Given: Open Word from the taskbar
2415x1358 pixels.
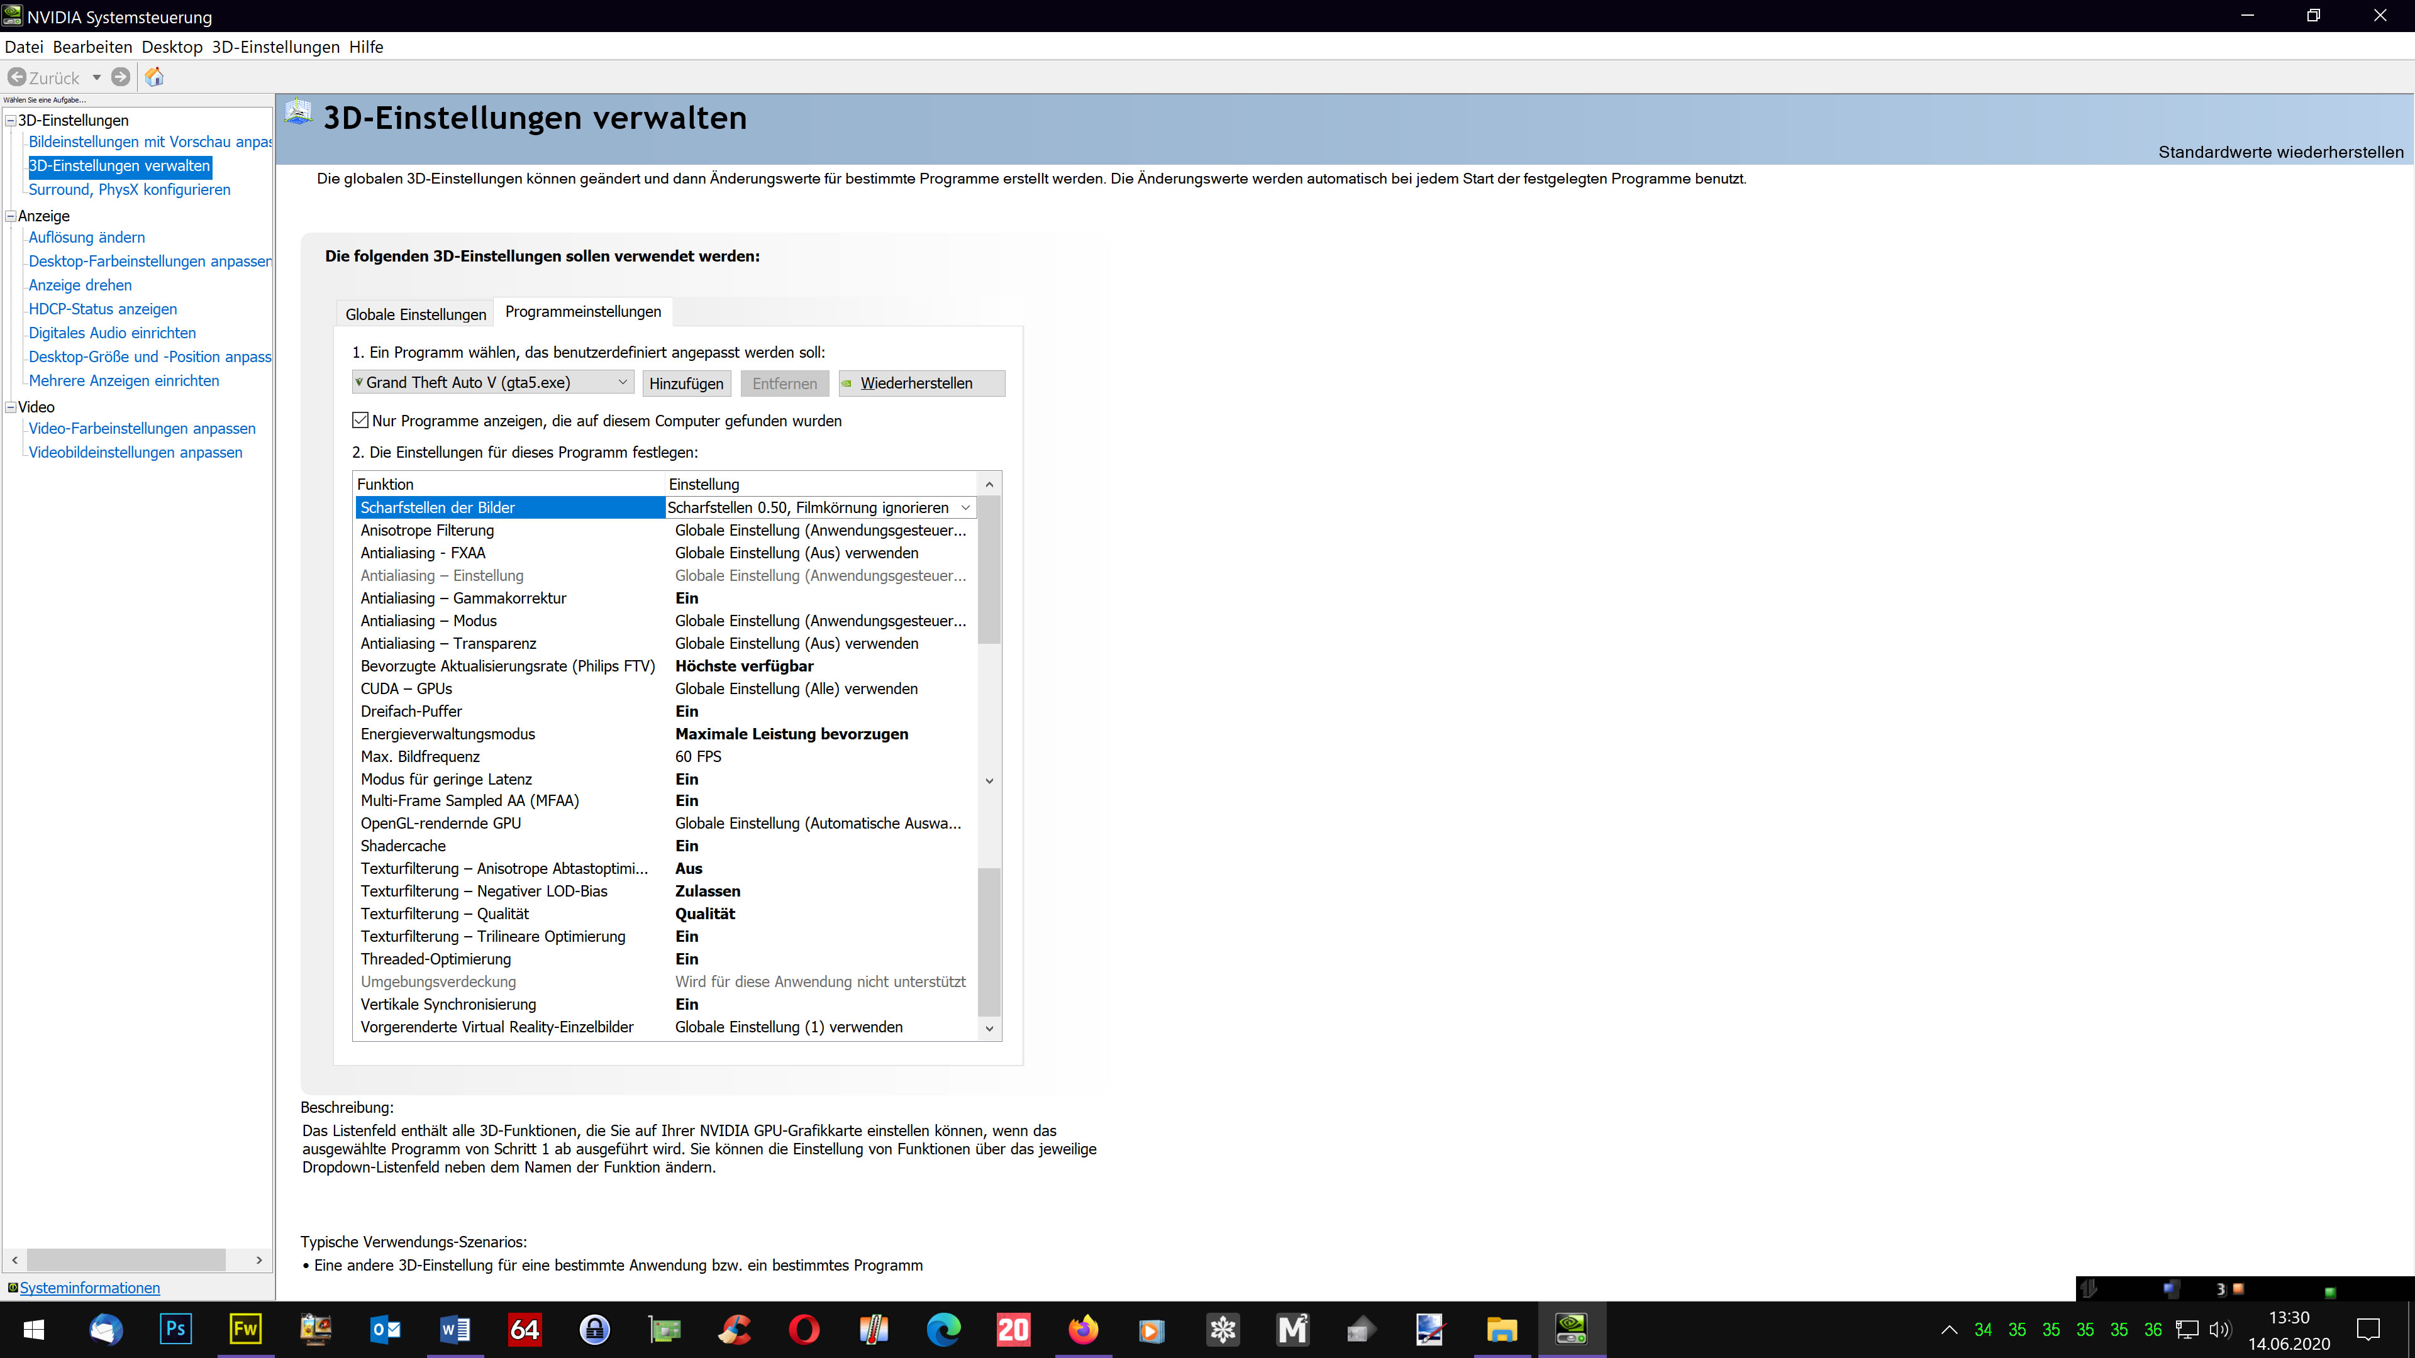Looking at the screenshot, I should (x=455, y=1329).
